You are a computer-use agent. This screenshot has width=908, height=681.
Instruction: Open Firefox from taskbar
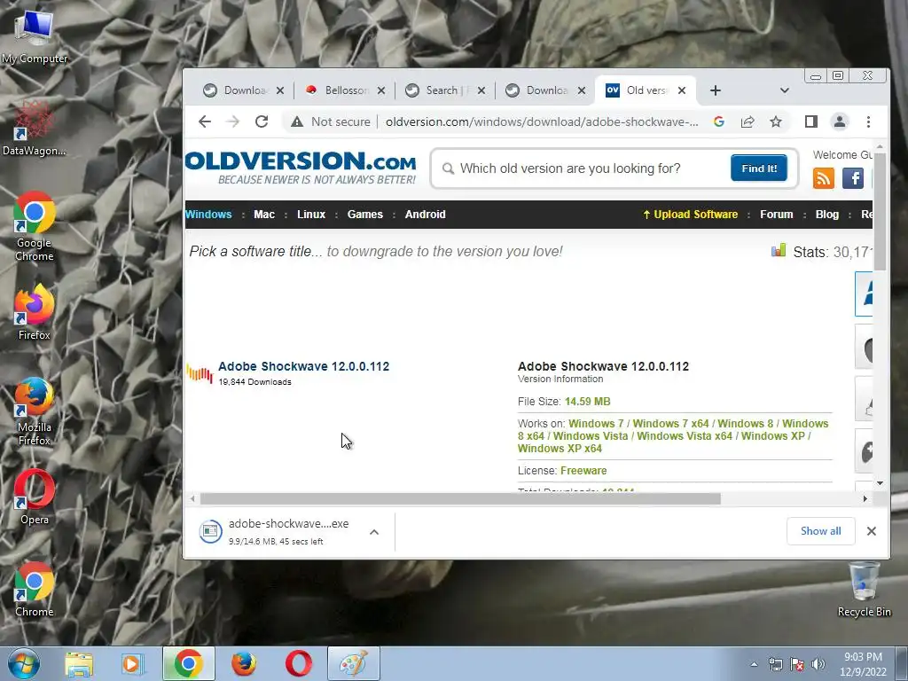(x=244, y=663)
